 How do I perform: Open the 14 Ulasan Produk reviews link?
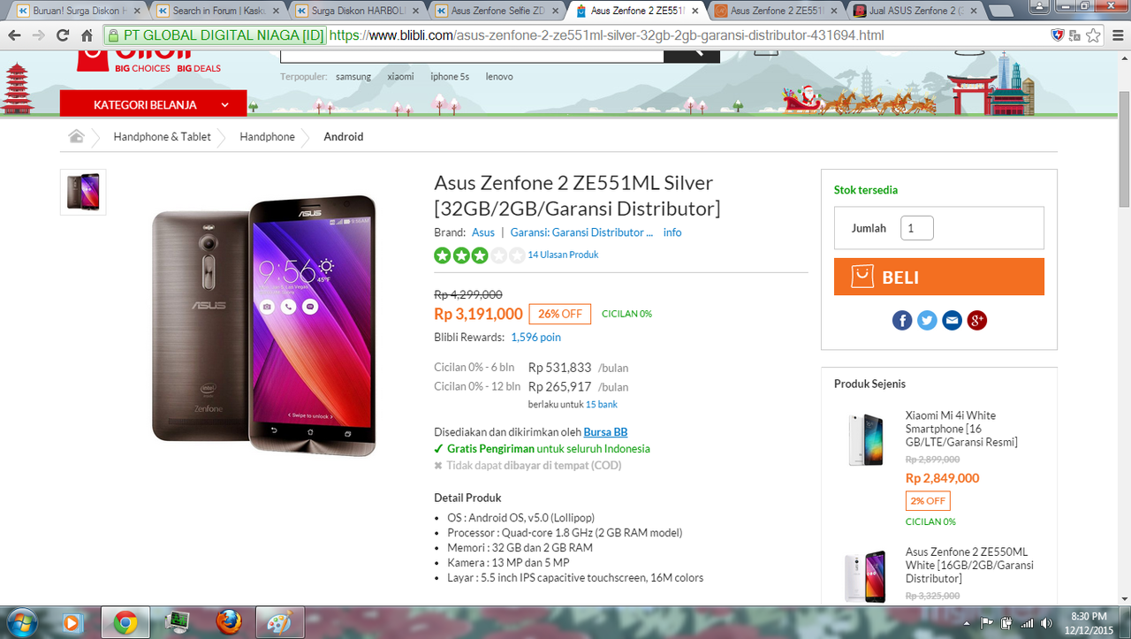tap(563, 255)
